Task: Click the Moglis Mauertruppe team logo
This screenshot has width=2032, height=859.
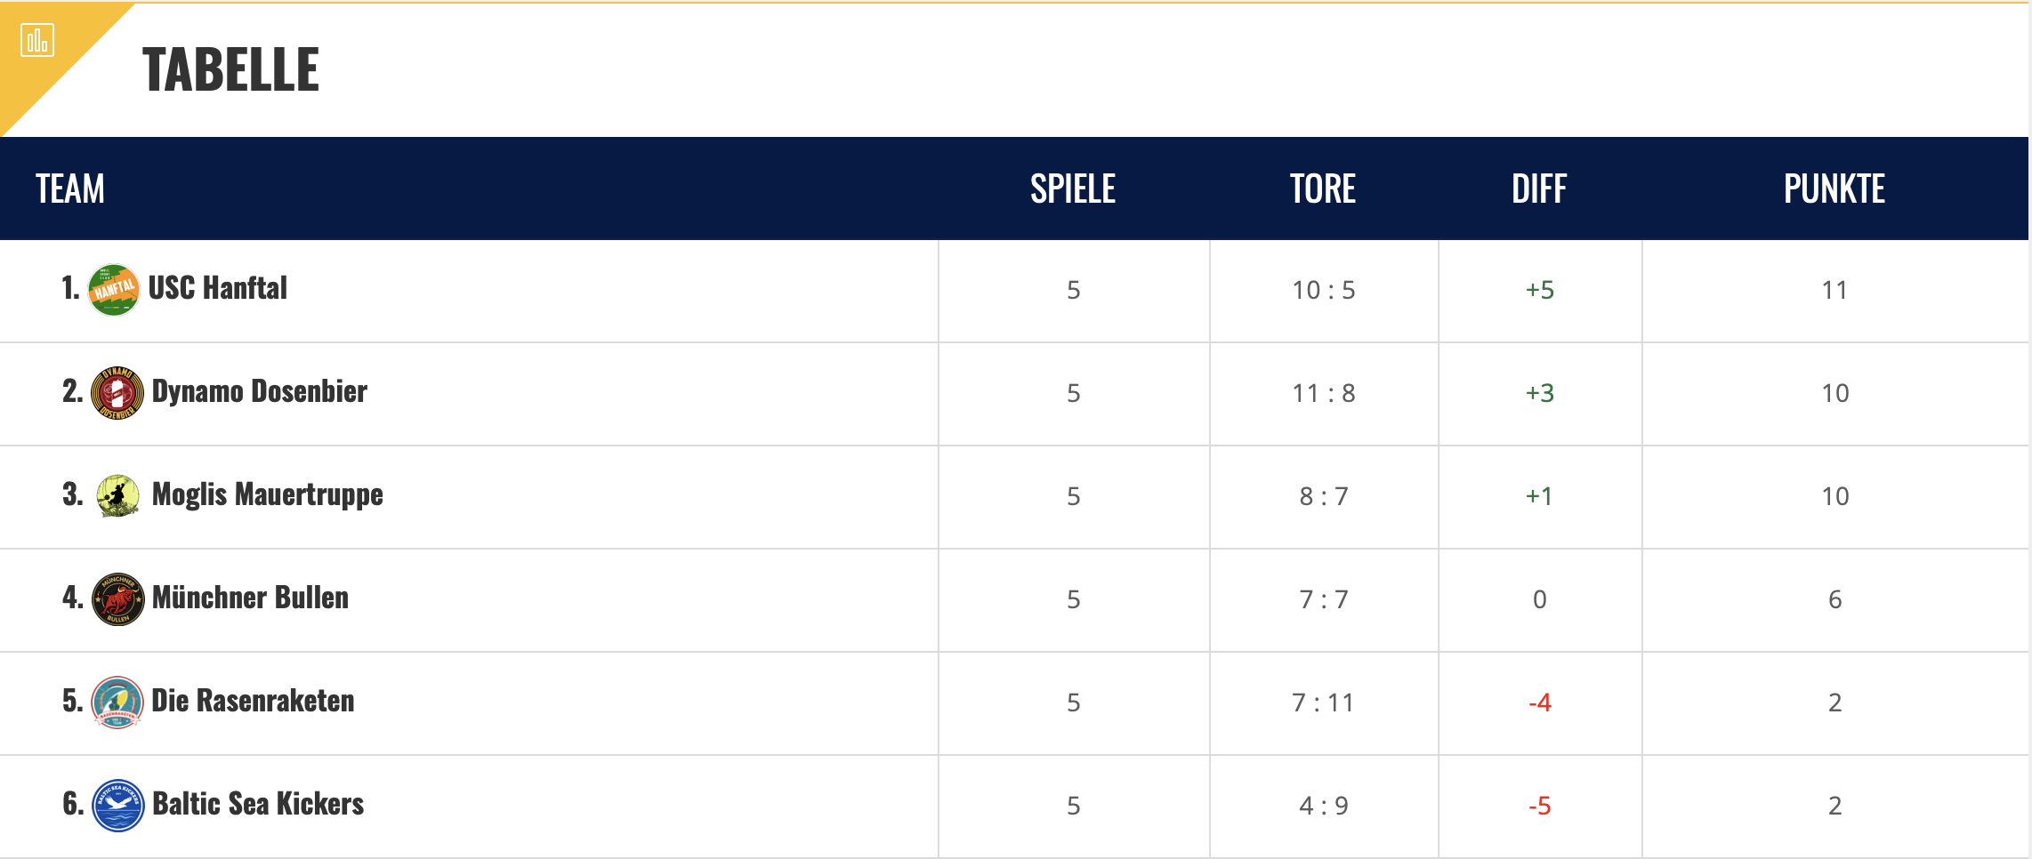Action: [x=117, y=496]
